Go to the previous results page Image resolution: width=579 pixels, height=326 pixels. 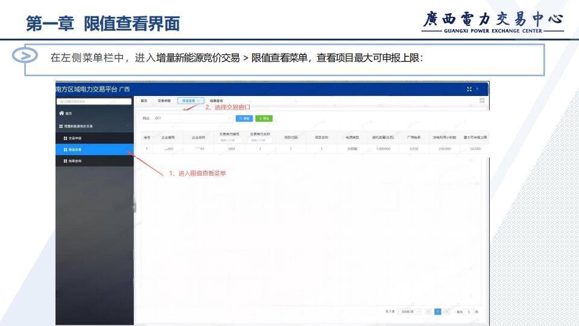point(428,312)
